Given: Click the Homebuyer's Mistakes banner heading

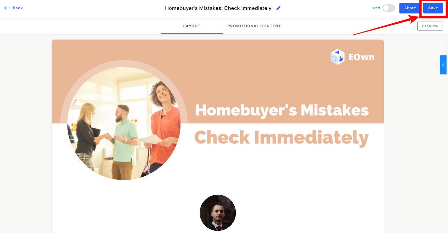Looking at the screenshot, I should coord(282,110).
